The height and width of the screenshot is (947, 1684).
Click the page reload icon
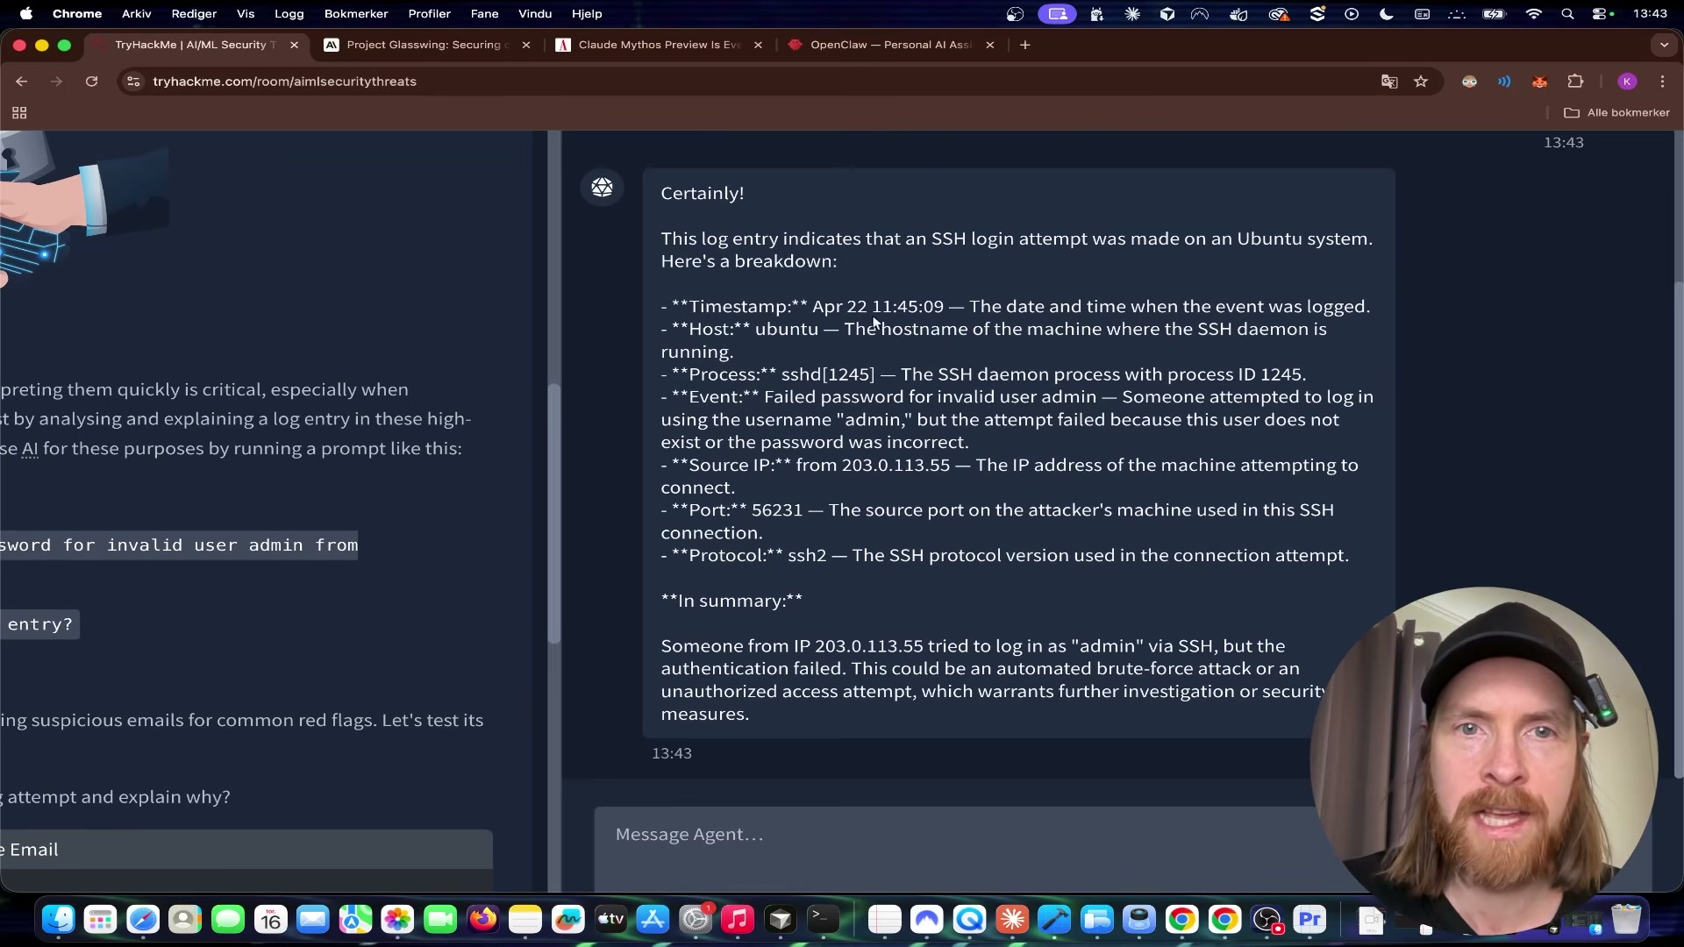pyautogui.click(x=91, y=82)
